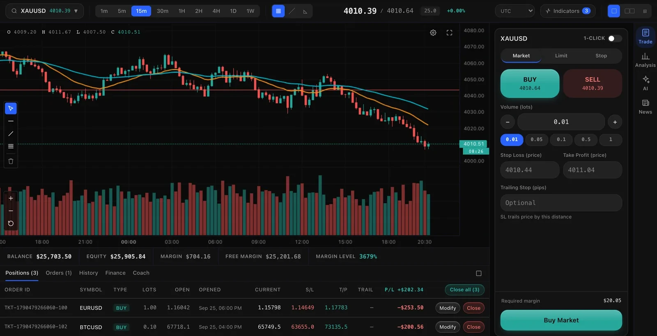
Task: Select the Fibonacci levels drawing tool
Action: pos(11,146)
